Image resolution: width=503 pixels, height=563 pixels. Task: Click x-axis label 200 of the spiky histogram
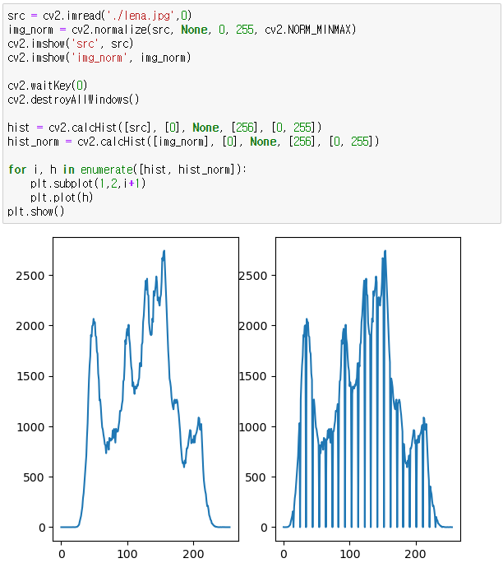(416, 554)
